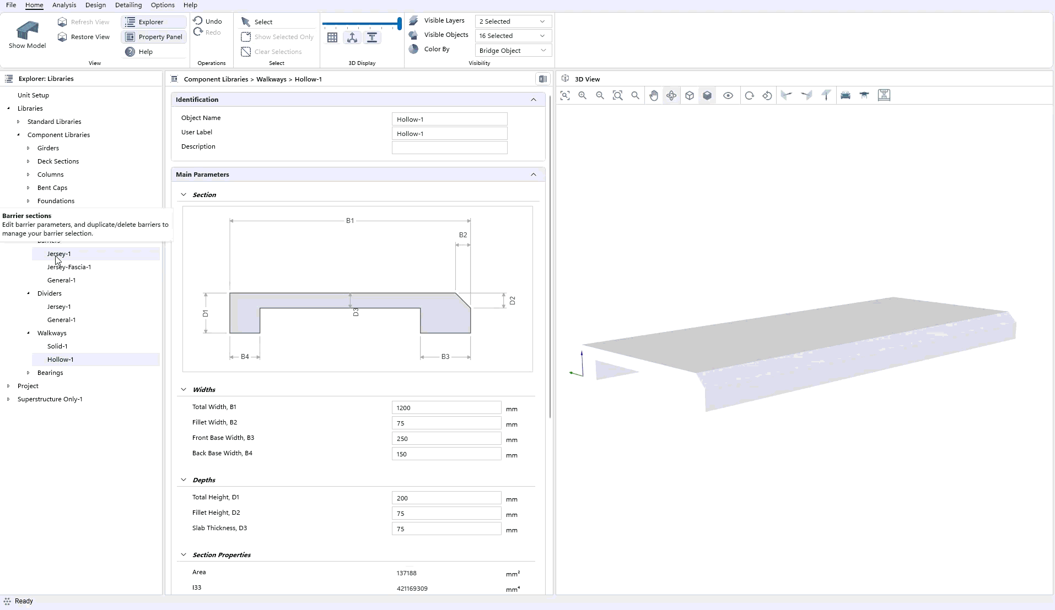Toggle the Property Panel button
This screenshot has height=610, width=1055.
pos(153,37)
